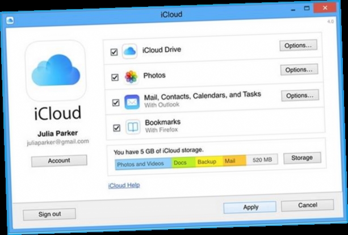Uncheck the iCloud Drive checkbox
The width and height of the screenshot is (348, 235).
(114, 52)
